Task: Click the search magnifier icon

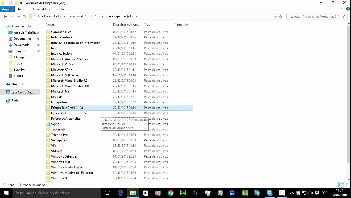Action: pos(344,16)
